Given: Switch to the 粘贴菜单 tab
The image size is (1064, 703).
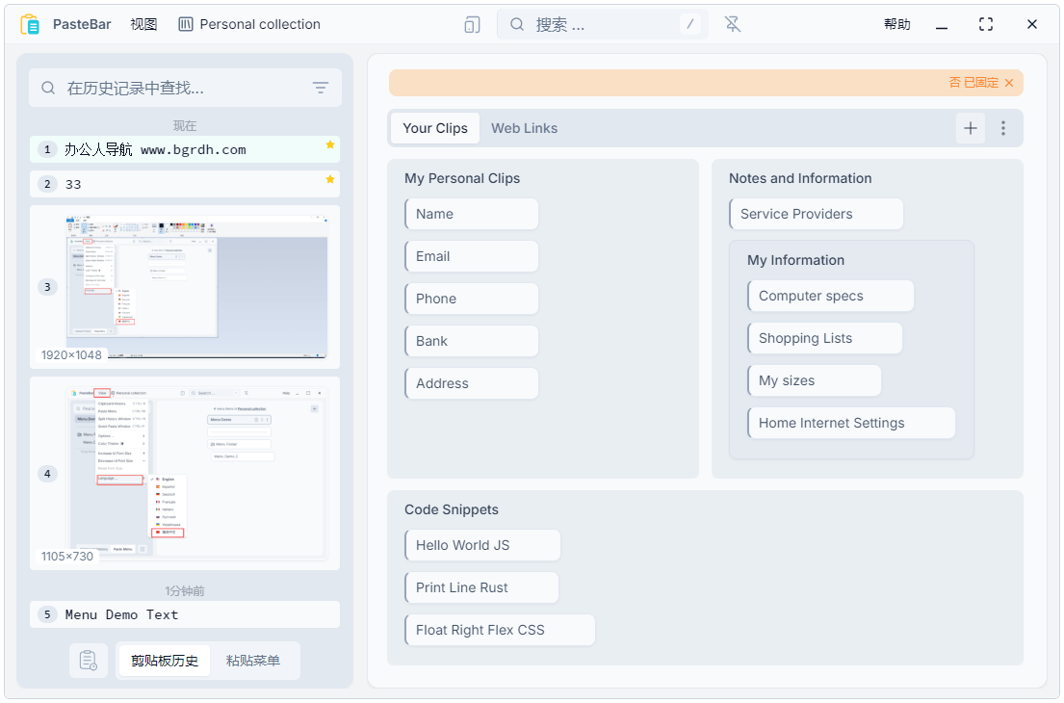Looking at the screenshot, I should click(x=253, y=661).
